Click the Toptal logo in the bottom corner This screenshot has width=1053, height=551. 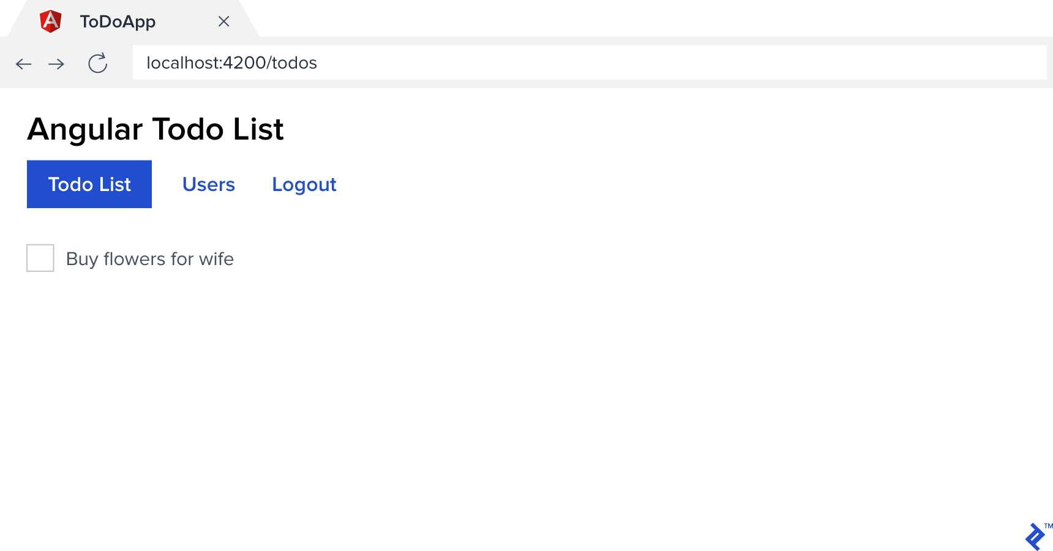pyautogui.click(x=1035, y=535)
